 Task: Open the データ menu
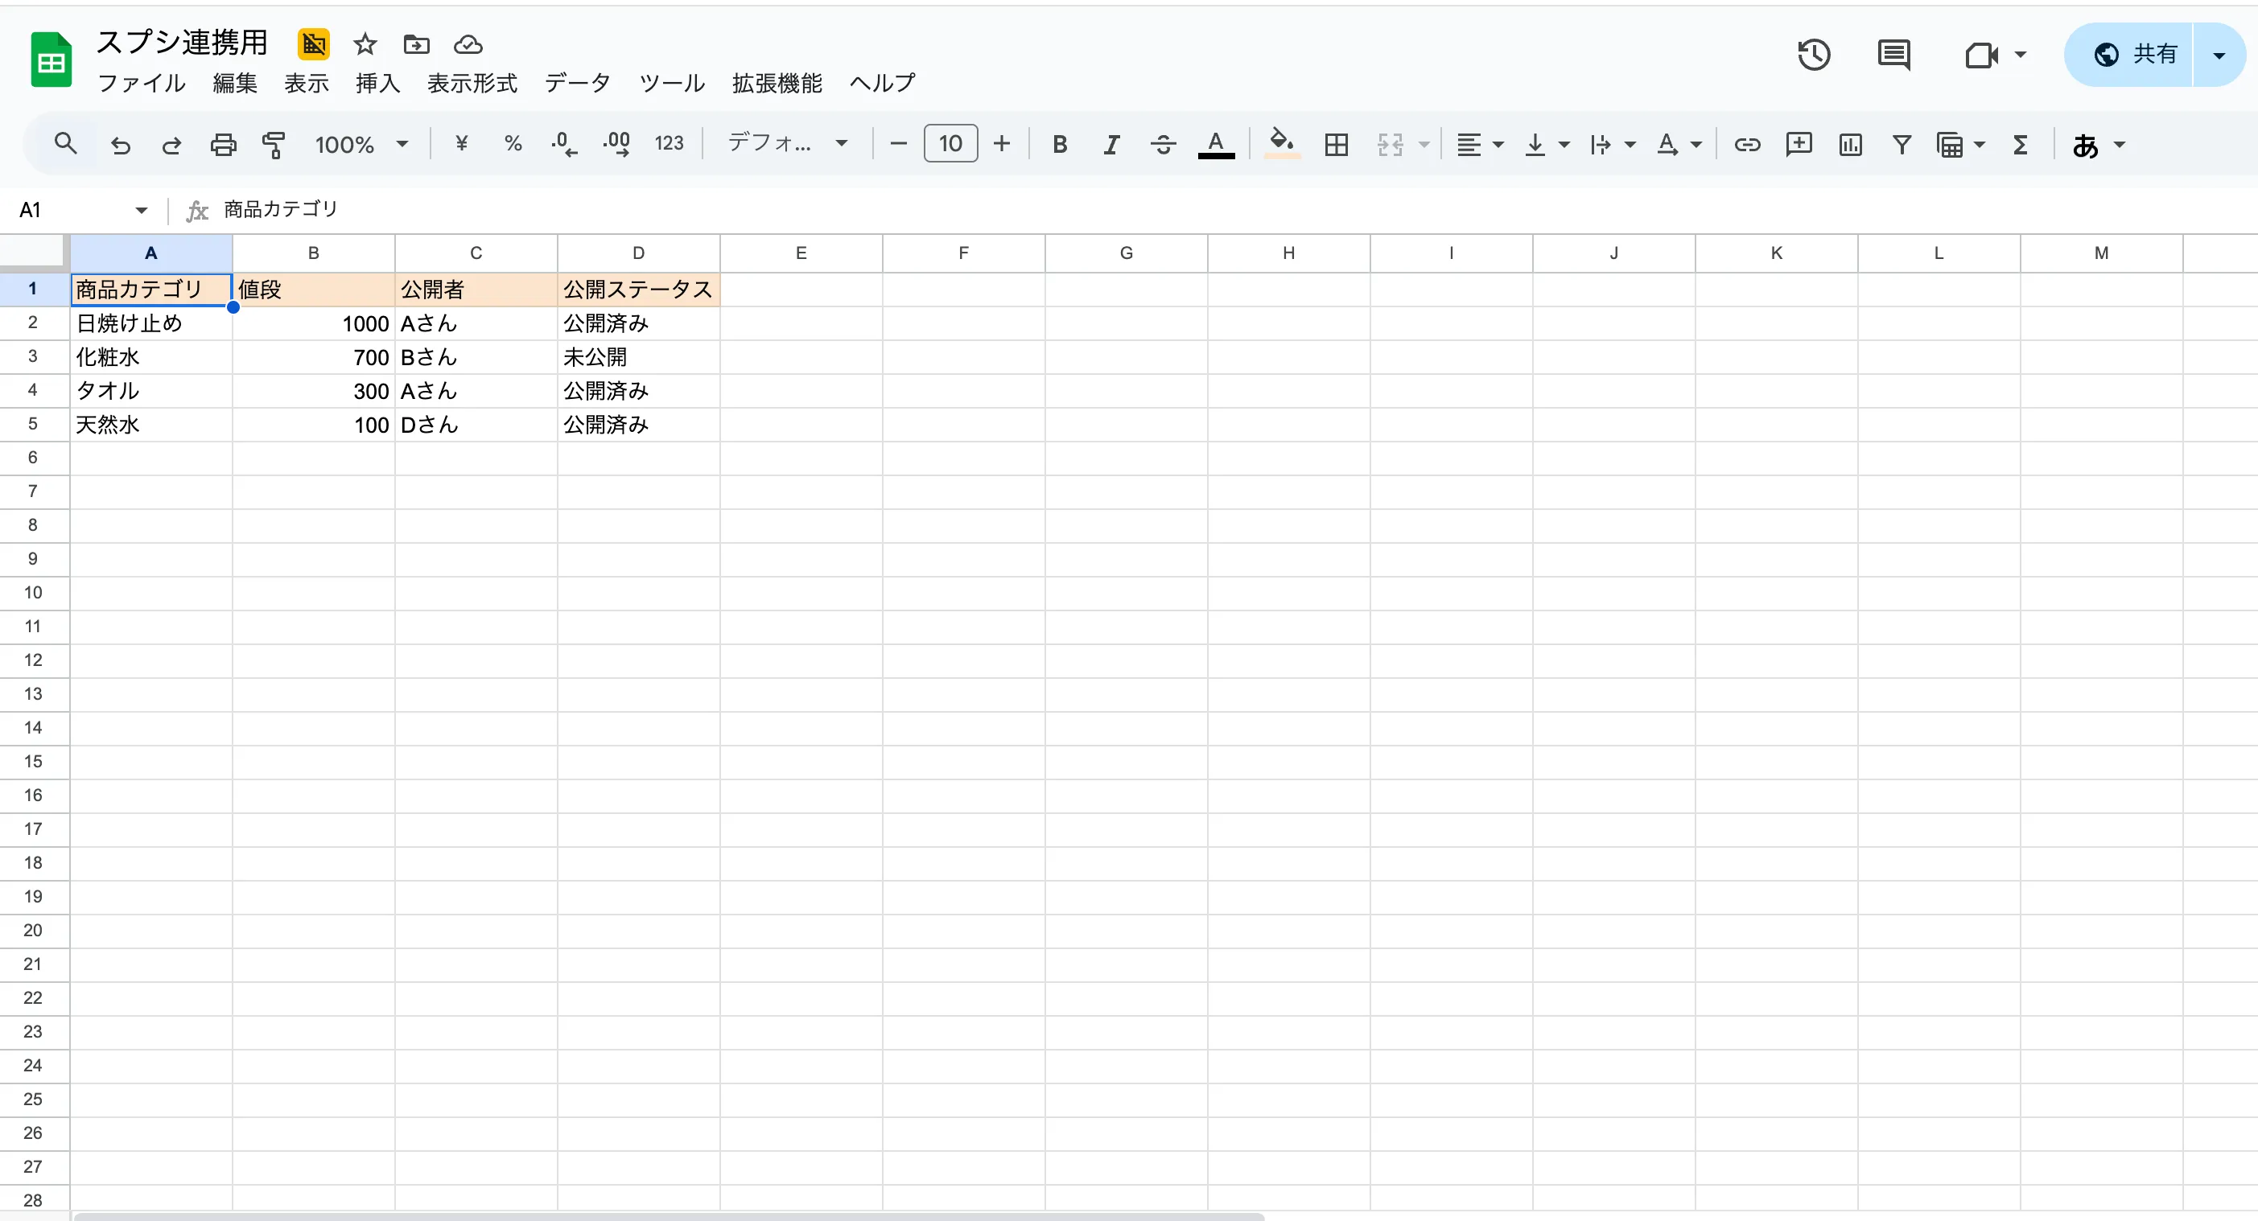577,83
